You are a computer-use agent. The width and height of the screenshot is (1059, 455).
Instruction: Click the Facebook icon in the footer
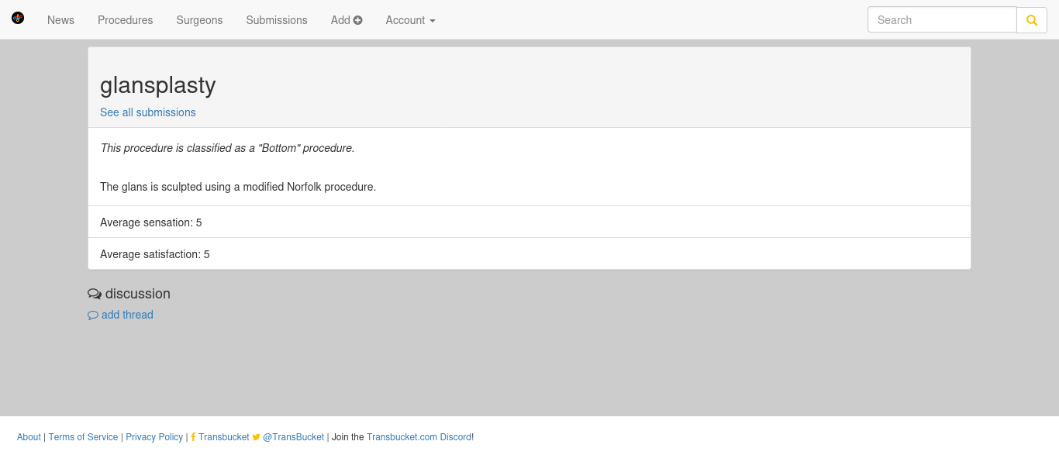pos(193,437)
